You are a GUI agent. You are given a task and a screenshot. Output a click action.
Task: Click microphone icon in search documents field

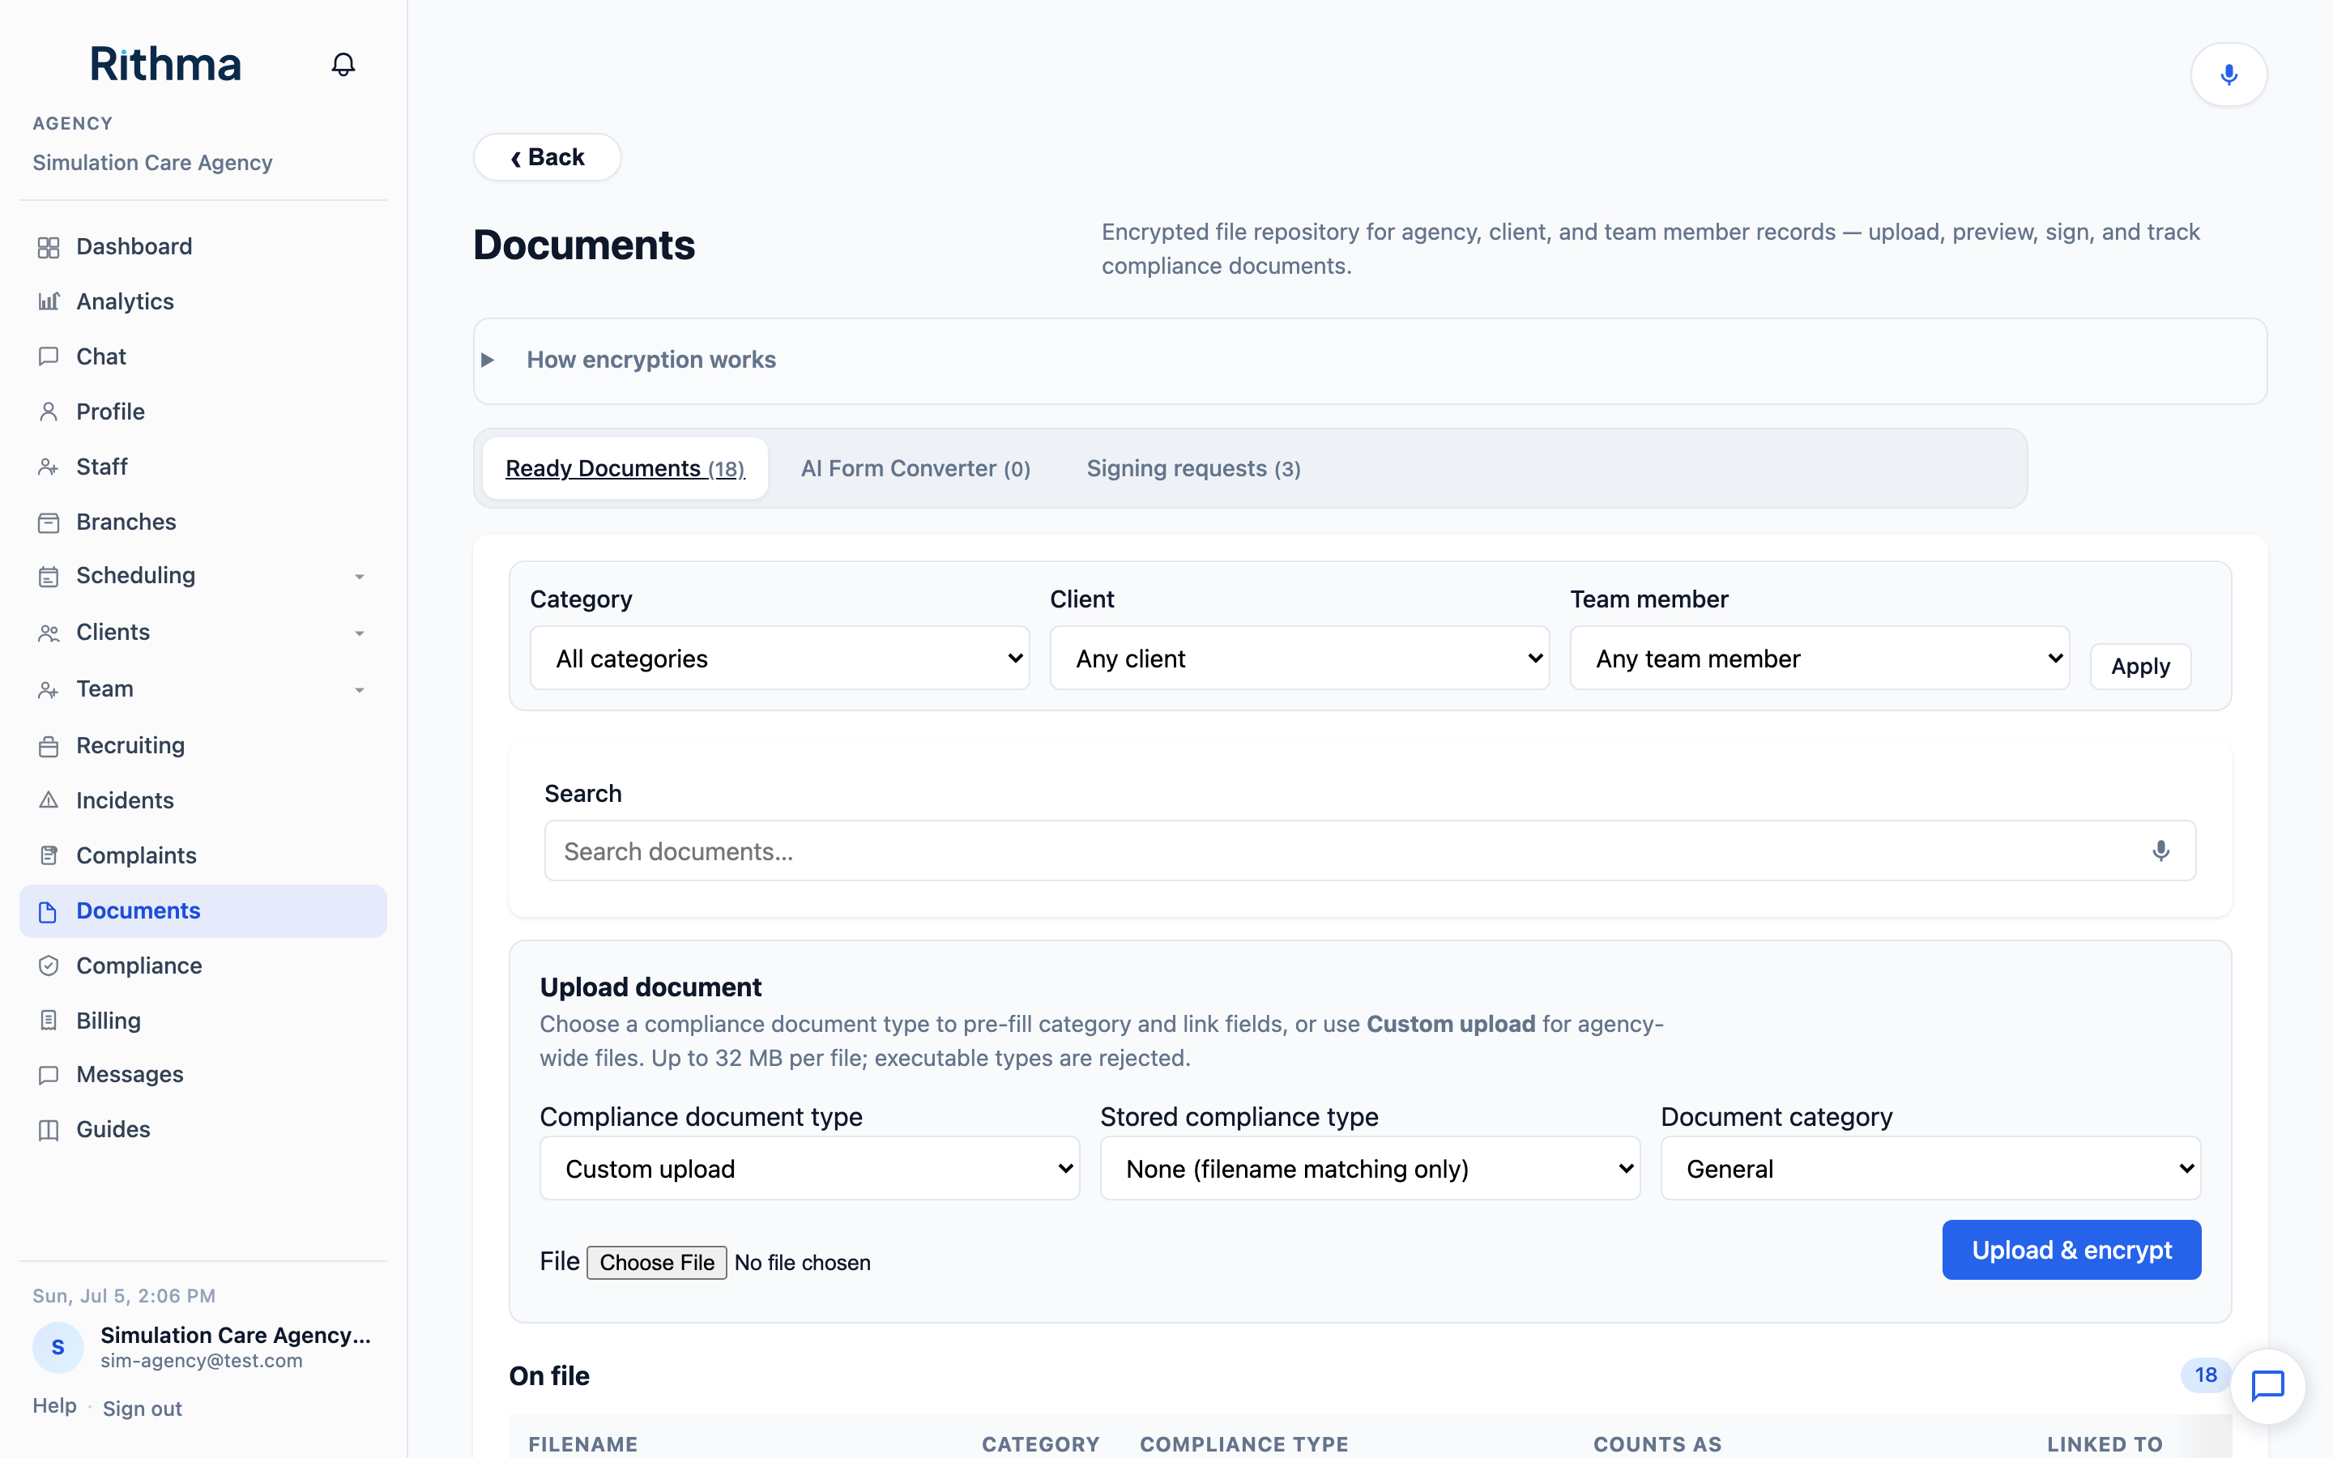(2160, 850)
